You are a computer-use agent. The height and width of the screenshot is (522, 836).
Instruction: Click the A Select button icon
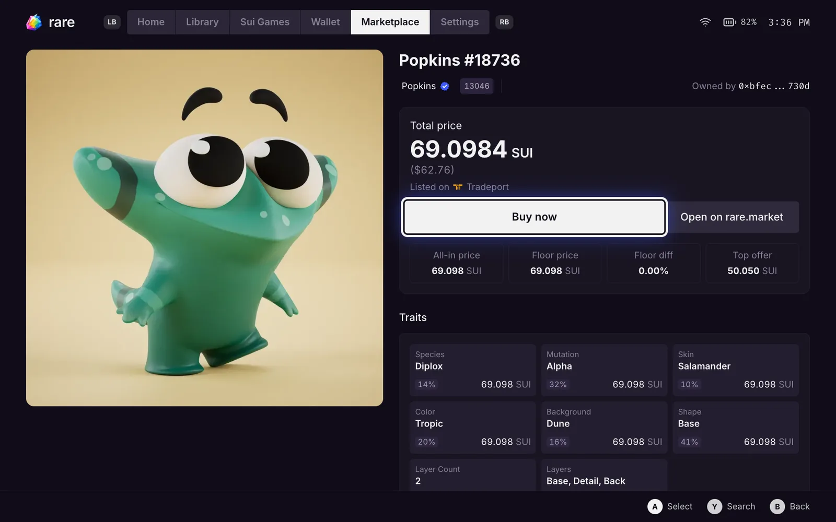click(655, 506)
